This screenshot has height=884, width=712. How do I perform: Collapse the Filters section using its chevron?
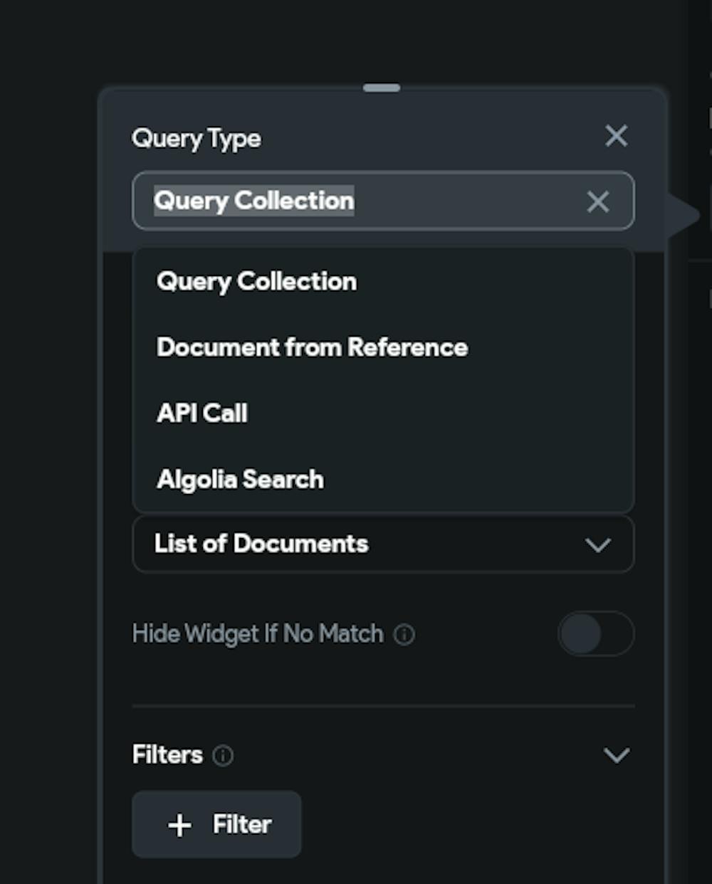(x=616, y=755)
